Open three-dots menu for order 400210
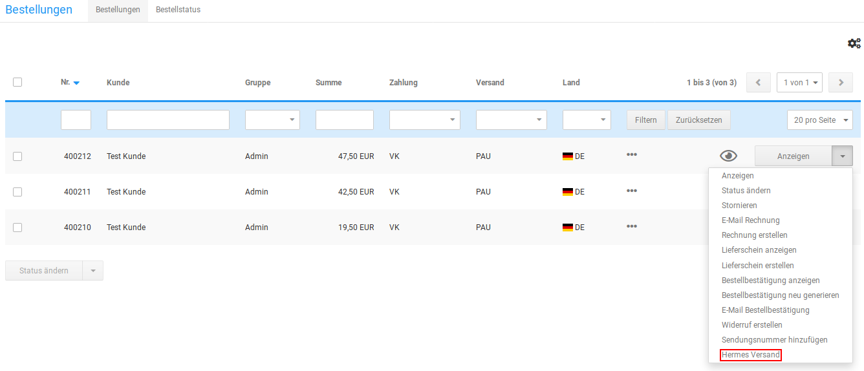This screenshot has height=371, width=864. (x=632, y=226)
